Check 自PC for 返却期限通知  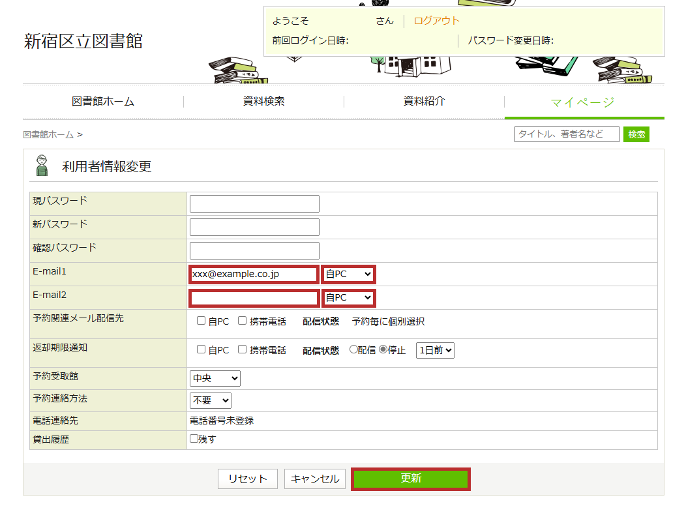201,349
